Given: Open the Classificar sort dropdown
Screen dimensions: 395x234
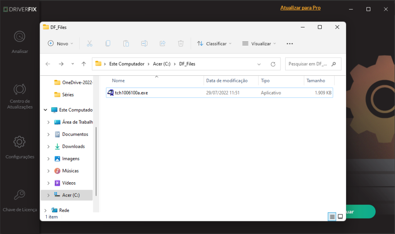Looking at the screenshot, I should [x=214, y=43].
